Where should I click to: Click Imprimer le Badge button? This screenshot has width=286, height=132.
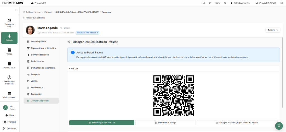pyautogui.click(x=165, y=123)
